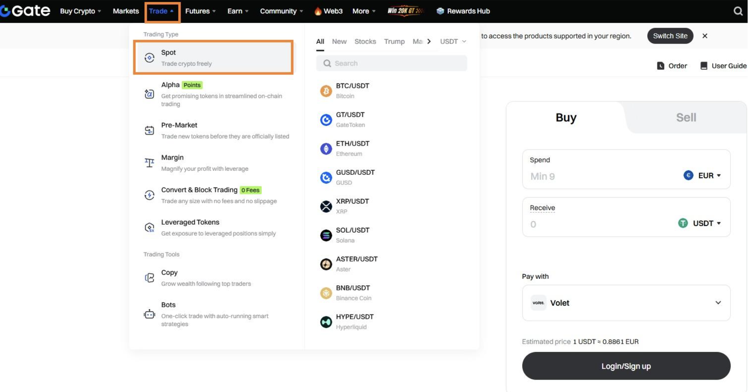
Task: Select the ASTER/USDT pair
Action: pos(392,264)
